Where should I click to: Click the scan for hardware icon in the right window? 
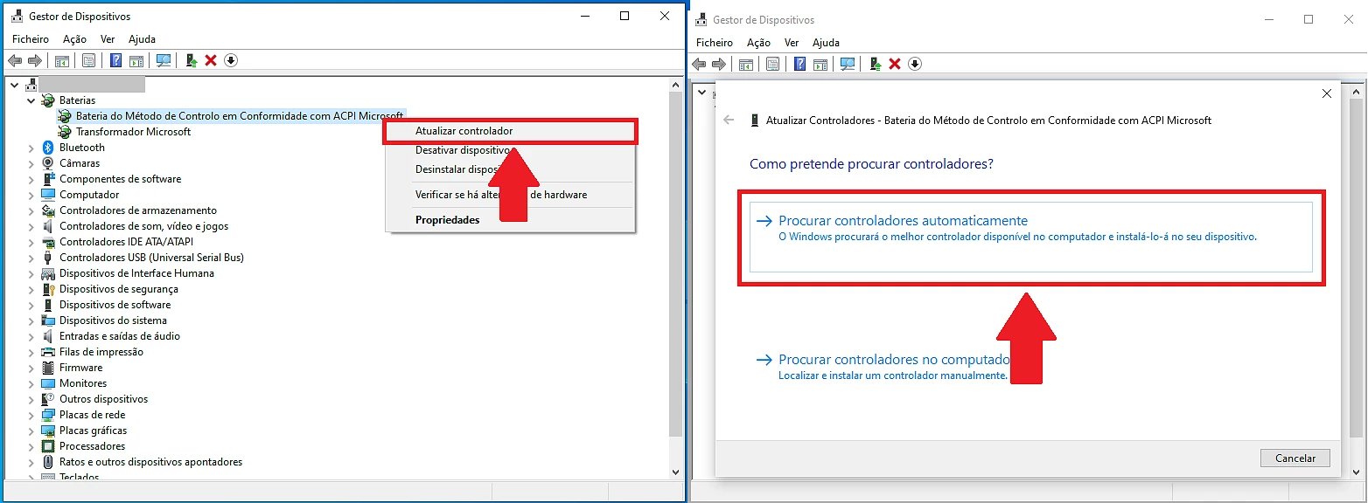pos(848,64)
